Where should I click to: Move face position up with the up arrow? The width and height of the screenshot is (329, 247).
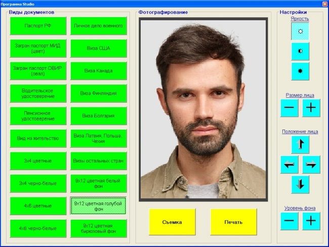pyautogui.click(x=300, y=145)
